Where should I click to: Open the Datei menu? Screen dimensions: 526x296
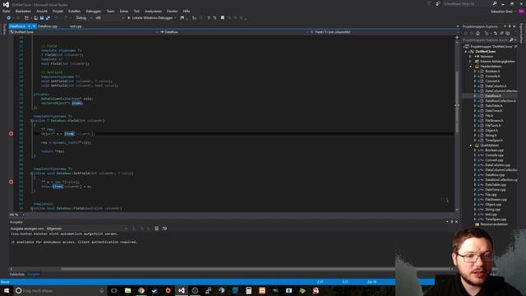pos(6,11)
